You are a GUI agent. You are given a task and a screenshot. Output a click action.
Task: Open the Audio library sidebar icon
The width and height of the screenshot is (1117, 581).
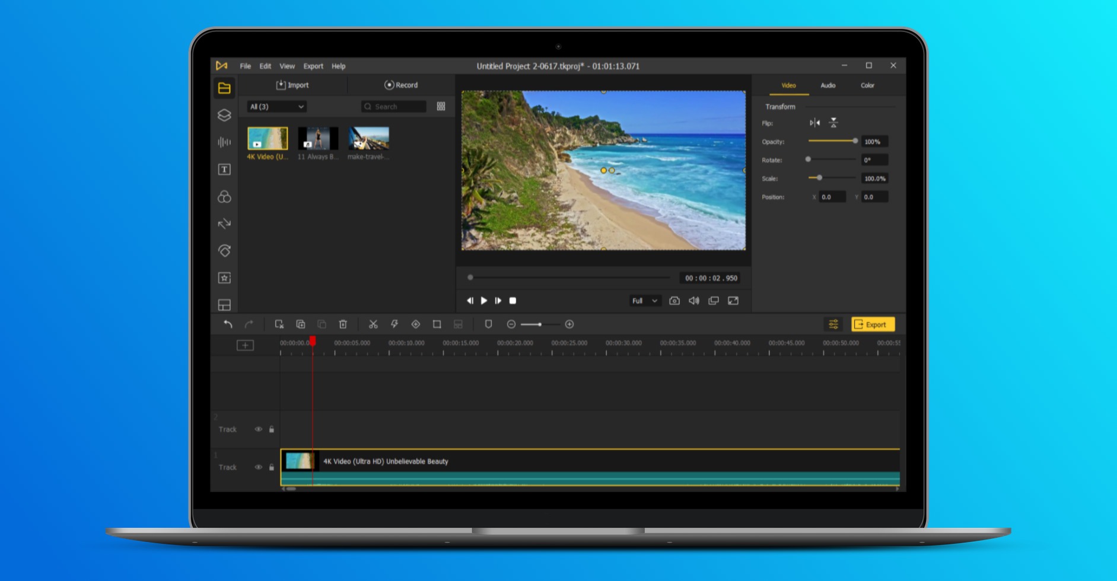[224, 142]
